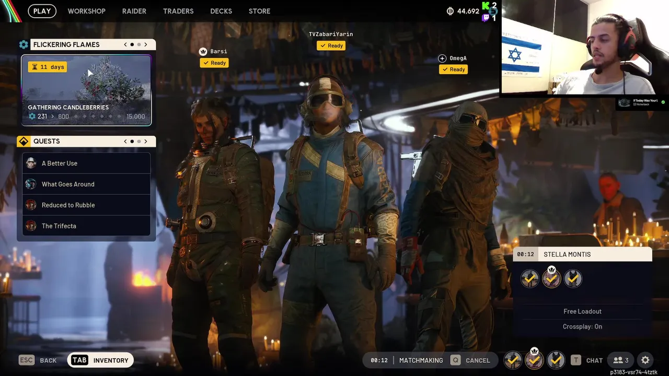The width and height of the screenshot is (669, 376).
Task: Switch to the WORKSHOP tab
Action: 87,11
